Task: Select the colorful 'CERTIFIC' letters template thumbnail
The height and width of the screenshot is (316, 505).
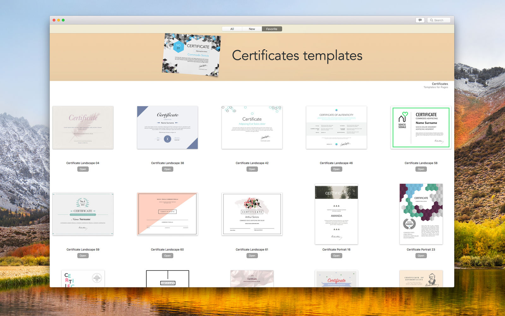Action: coord(83,279)
